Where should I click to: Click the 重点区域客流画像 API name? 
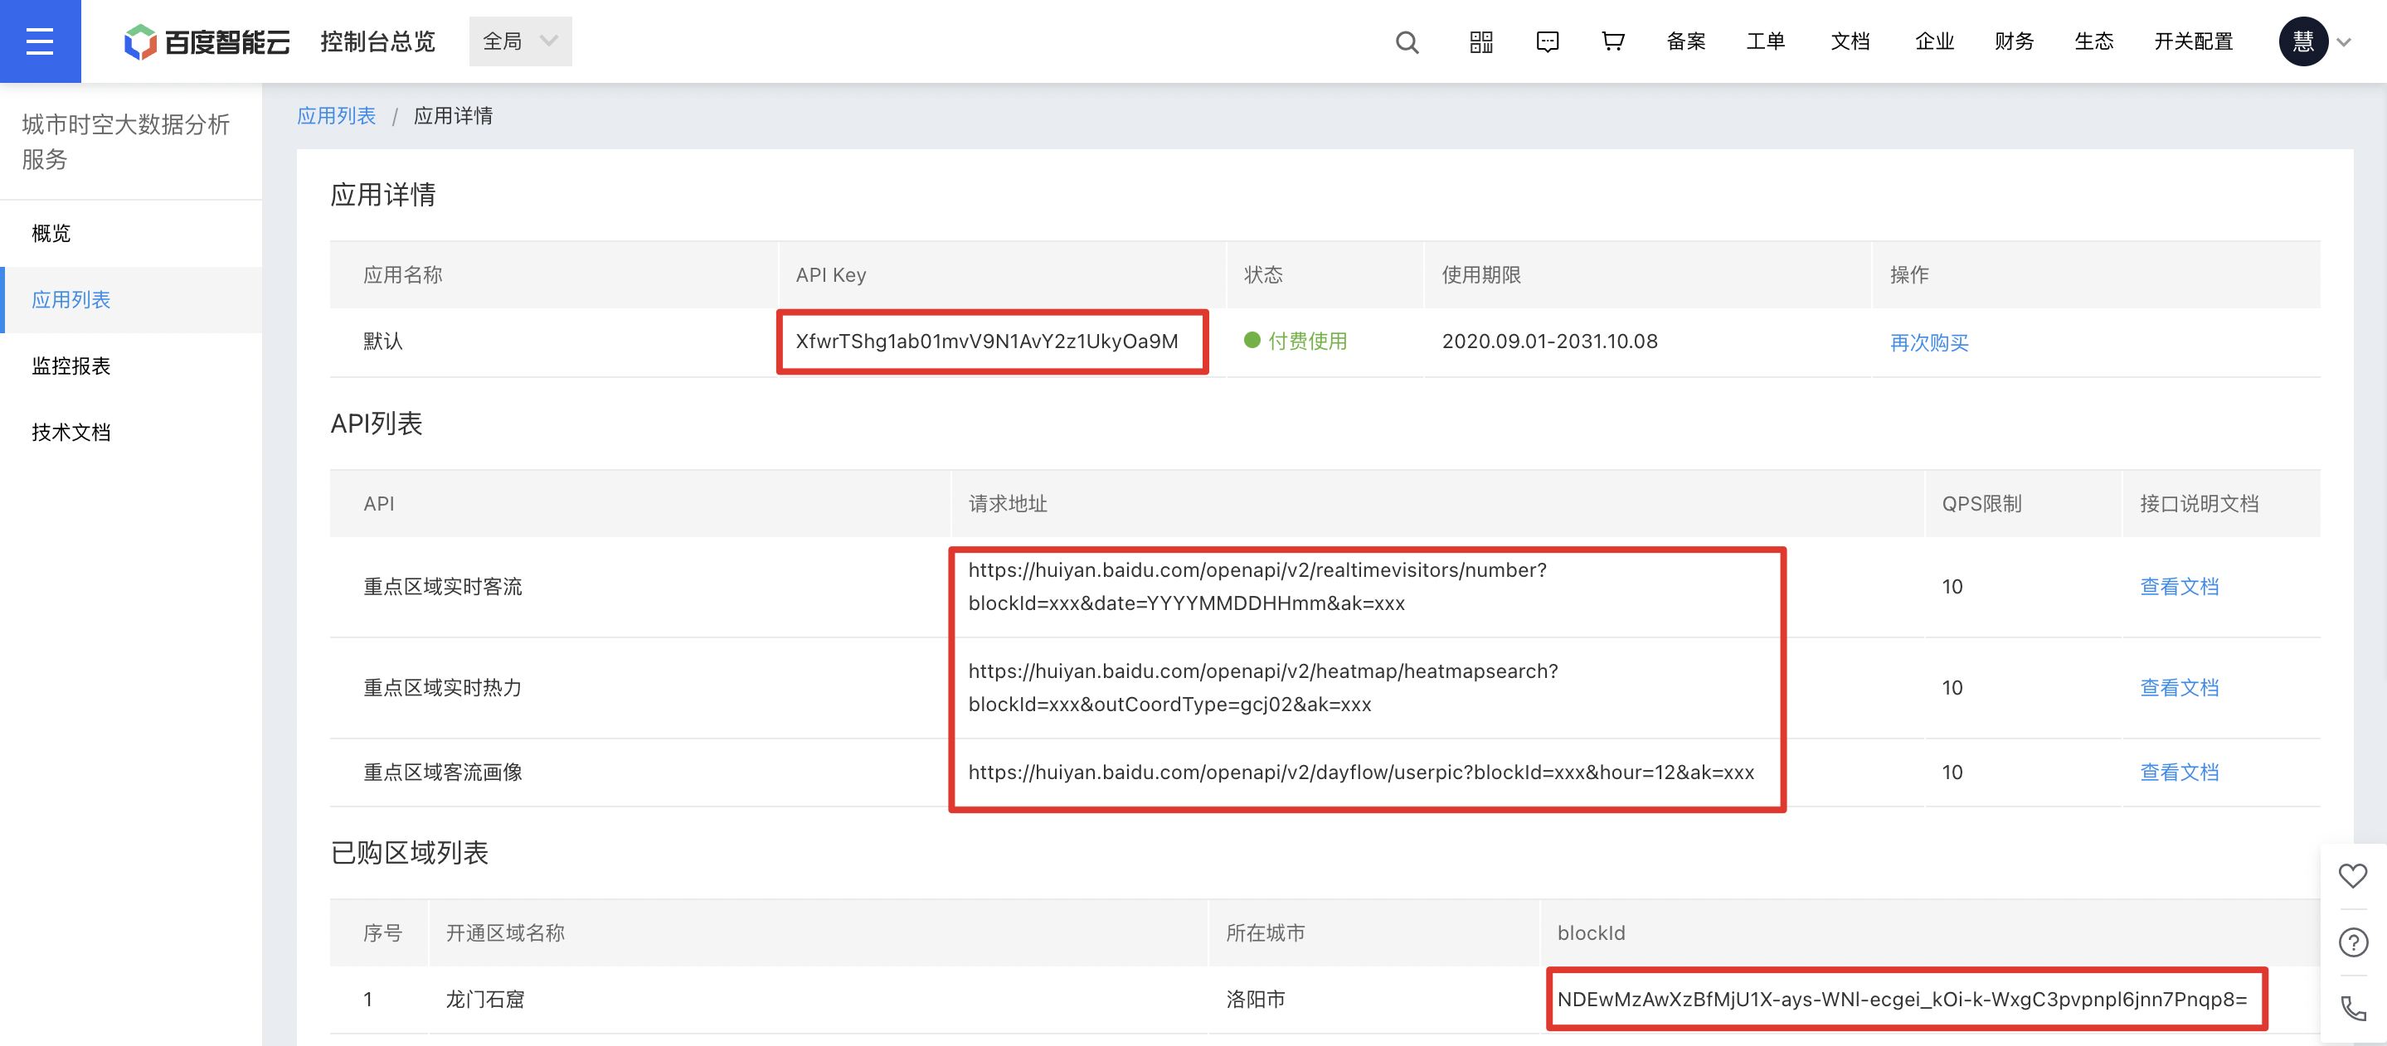point(442,772)
